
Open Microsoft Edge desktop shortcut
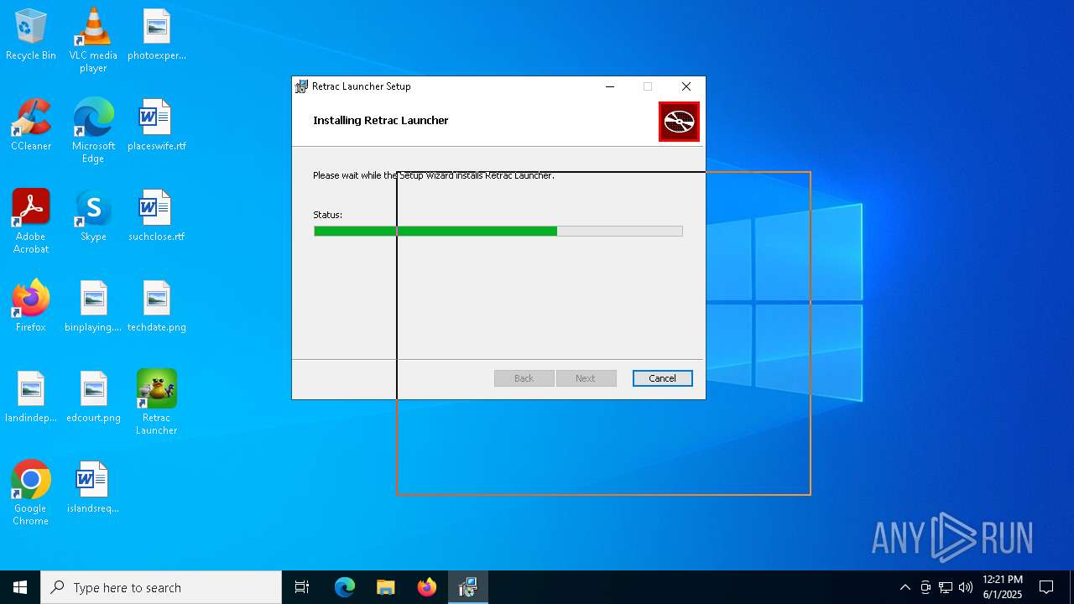pyautogui.click(x=93, y=130)
